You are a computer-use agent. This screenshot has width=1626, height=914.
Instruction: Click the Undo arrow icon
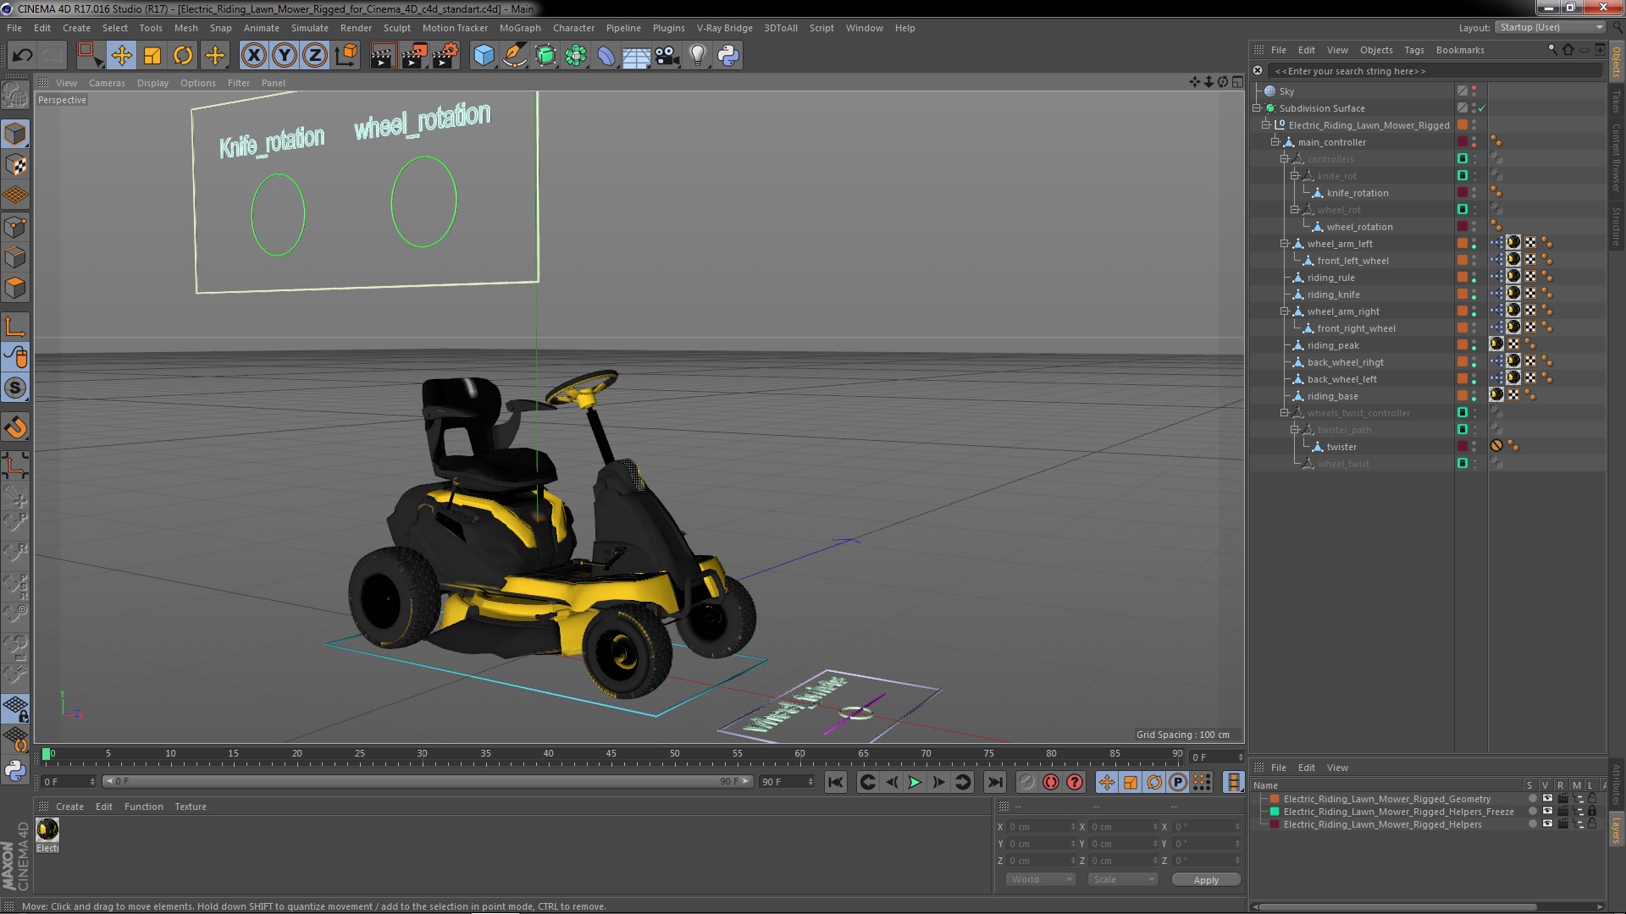tap(22, 56)
